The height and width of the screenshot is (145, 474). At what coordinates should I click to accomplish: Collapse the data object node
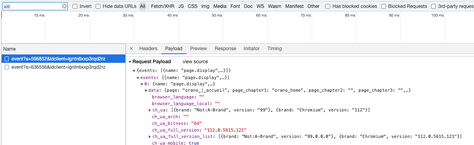tap(146, 90)
